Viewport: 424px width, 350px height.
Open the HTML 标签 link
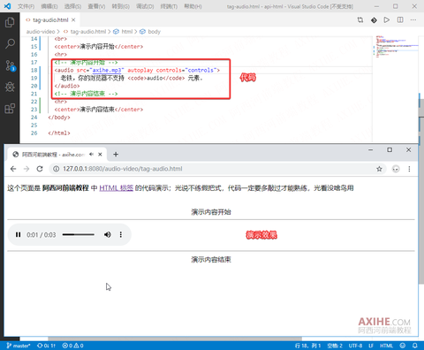click(117, 188)
